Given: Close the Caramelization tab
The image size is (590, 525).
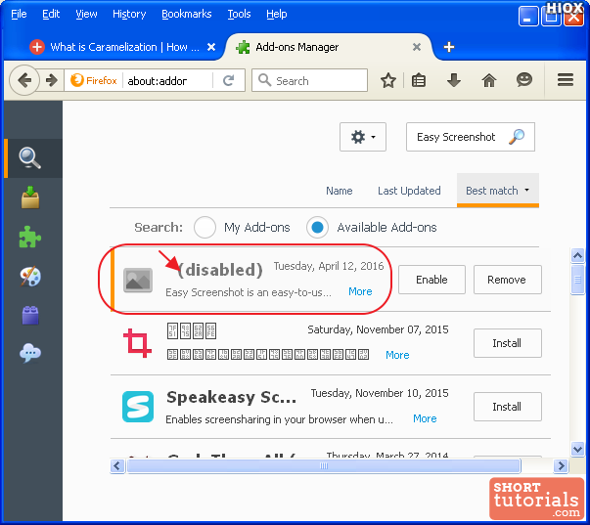Looking at the screenshot, I should tap(211, 47).
